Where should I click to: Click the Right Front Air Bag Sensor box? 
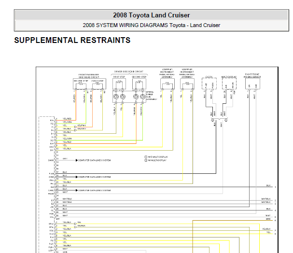[x=252, y=84]
